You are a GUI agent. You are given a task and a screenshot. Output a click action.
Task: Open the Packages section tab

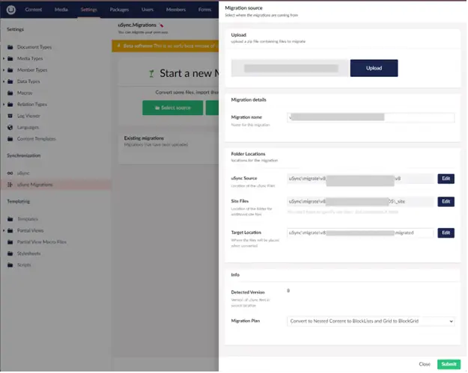pyautogui.click(x=119, y=10)
